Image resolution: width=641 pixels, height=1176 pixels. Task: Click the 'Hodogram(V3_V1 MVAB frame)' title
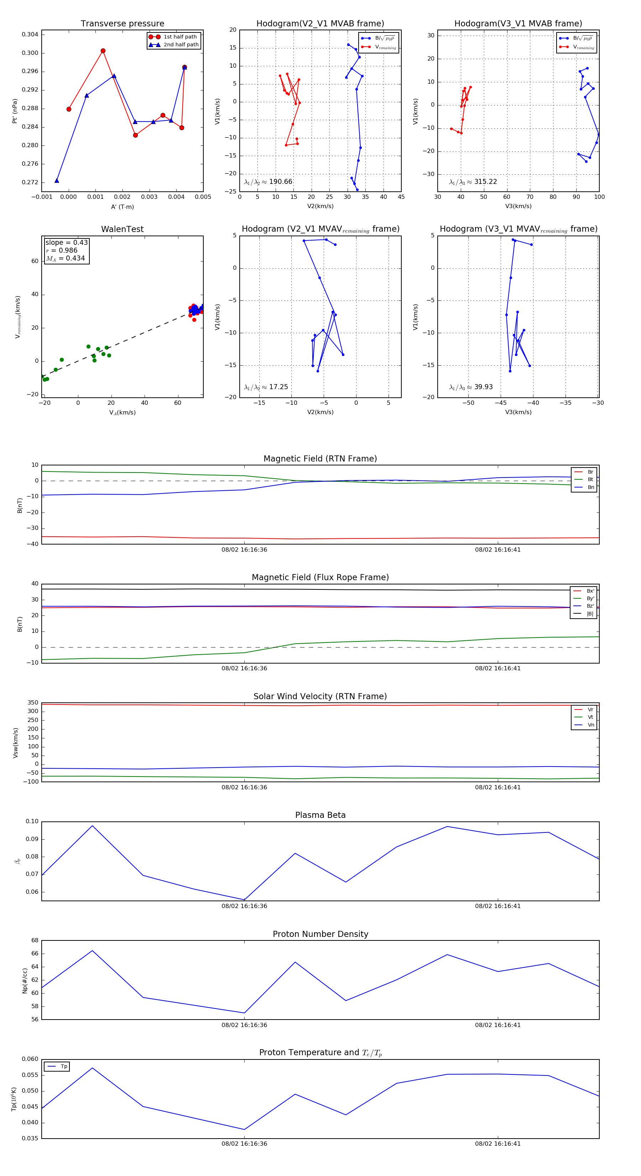[518, 24]
